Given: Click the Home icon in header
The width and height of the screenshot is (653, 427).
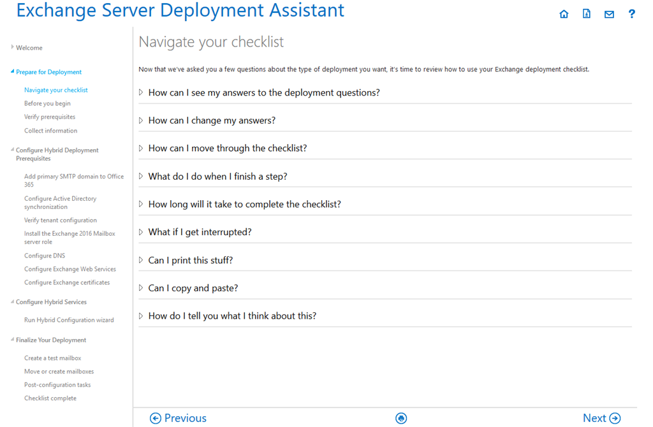Looking at the screenshot, I should (x=564, y=14).
